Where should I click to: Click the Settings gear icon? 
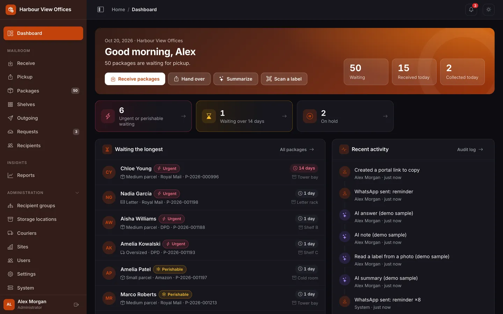click(10, 274)
